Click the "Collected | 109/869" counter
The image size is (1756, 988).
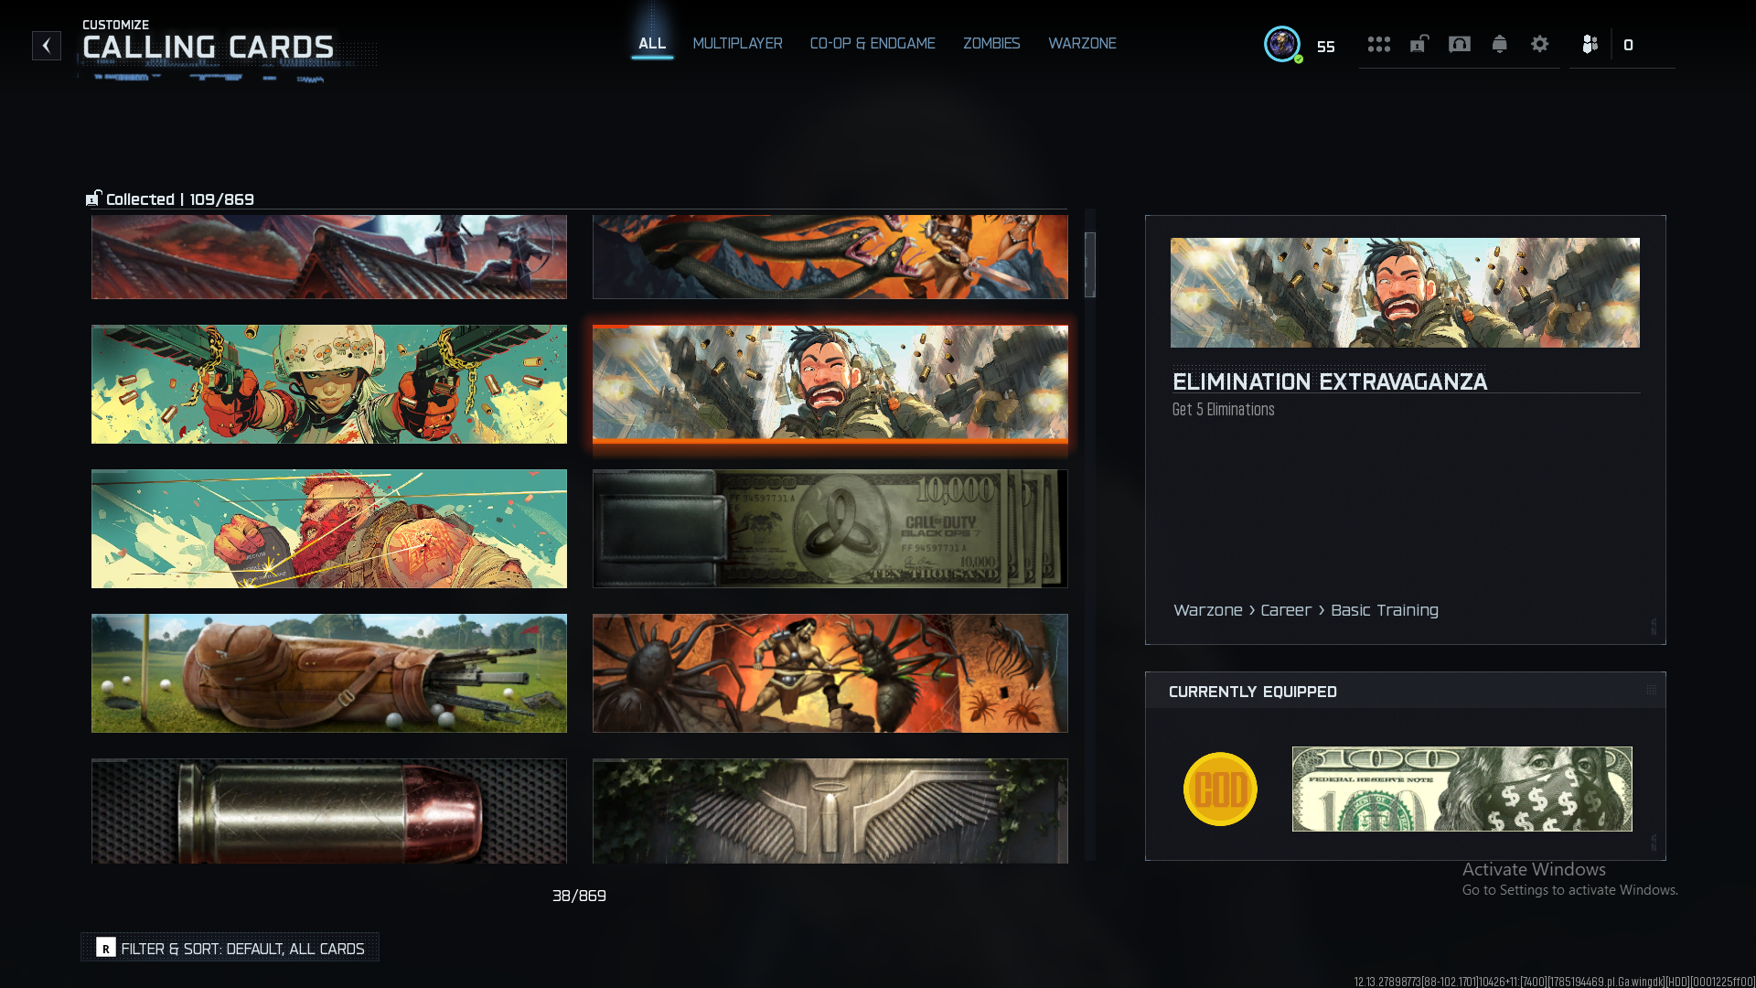pos(180,199)
